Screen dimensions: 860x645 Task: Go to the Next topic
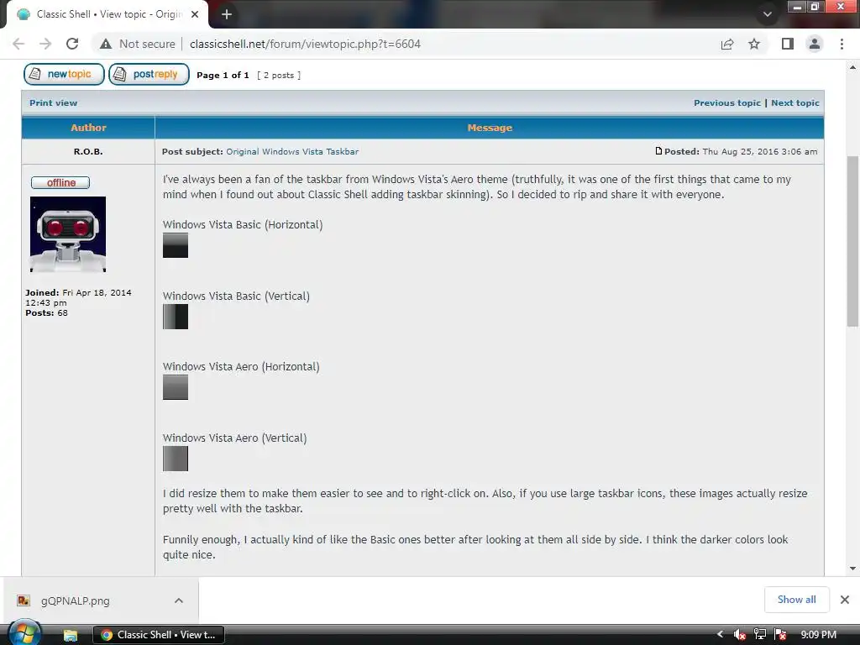[x=795, y=103]
